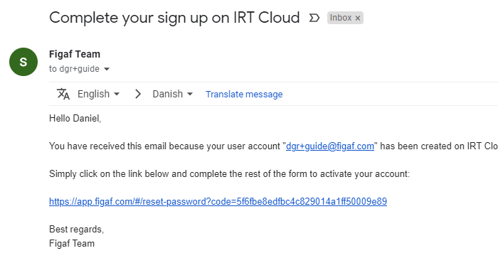The height and width of the screenshot is (263, 498).
Task: Click the Simply click on the link paragraph
Action: (x=229, y=174)
